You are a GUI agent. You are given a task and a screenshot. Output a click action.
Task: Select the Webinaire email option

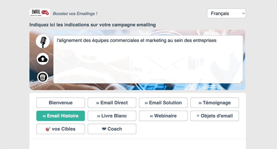163,116
